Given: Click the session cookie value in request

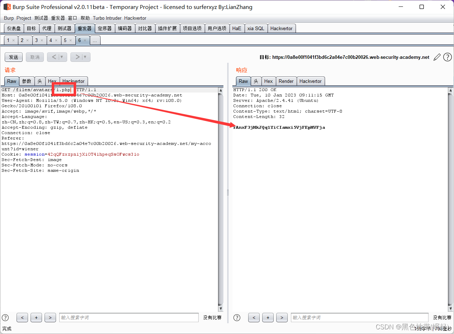Looking at the screenshot, I should click(93, 154).
